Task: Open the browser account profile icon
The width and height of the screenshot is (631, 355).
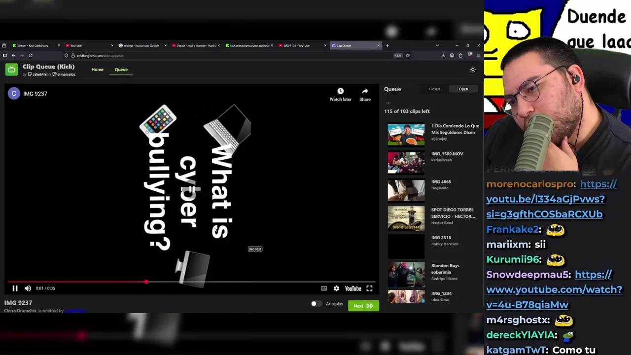Action: 452,56
